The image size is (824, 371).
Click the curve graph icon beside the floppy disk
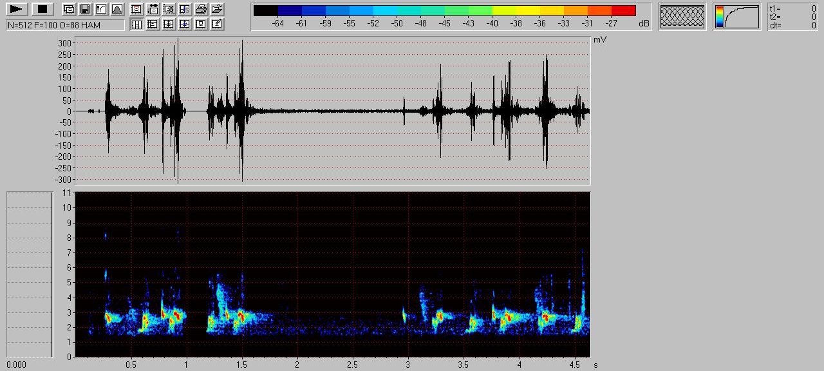point(101,9)
